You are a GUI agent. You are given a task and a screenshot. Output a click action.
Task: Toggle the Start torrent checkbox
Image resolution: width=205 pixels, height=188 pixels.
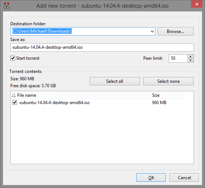[13, 58]
